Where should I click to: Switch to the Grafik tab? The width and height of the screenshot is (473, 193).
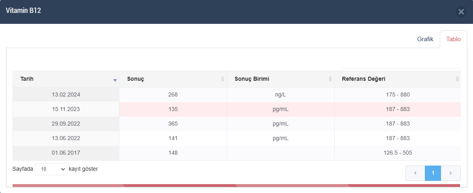[425, 39]
